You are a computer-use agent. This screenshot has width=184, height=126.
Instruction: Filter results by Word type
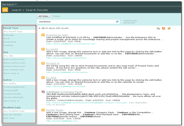pyautogui.click(x=6, y=39)
